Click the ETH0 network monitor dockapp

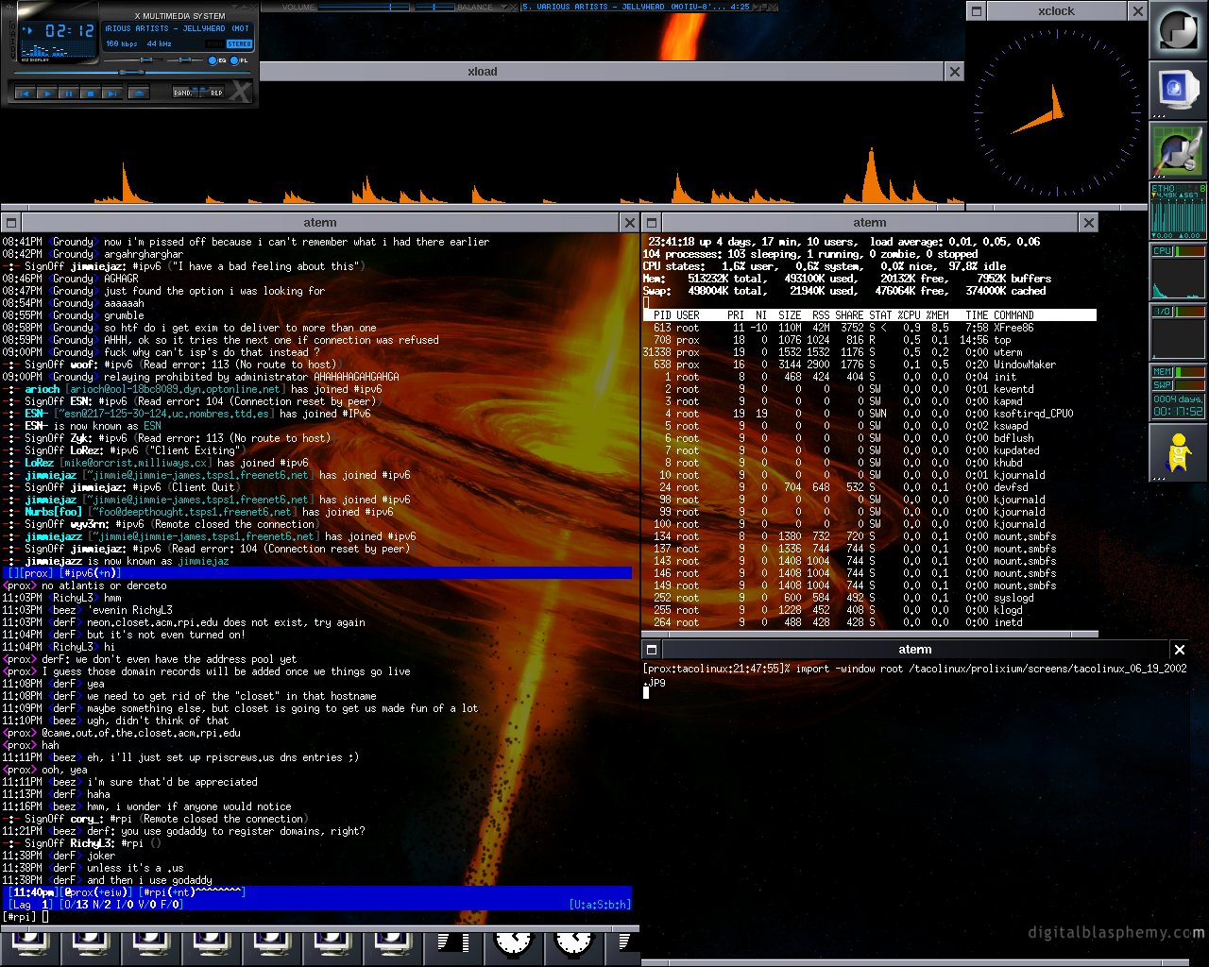point(1178,212)
